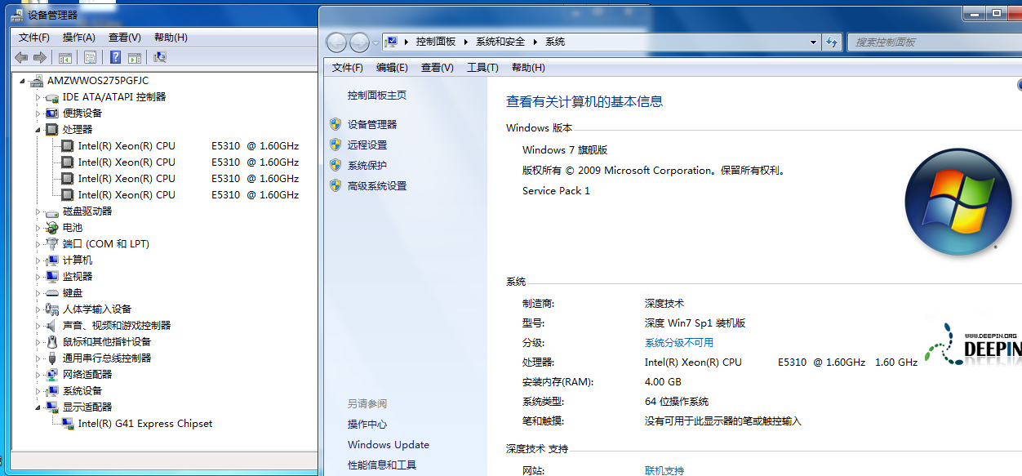Image resolution: width=1022 pixels, height=476 pixels.
Task: Open 编辑(E) menu in System window
Action: (x=392, y=68)
